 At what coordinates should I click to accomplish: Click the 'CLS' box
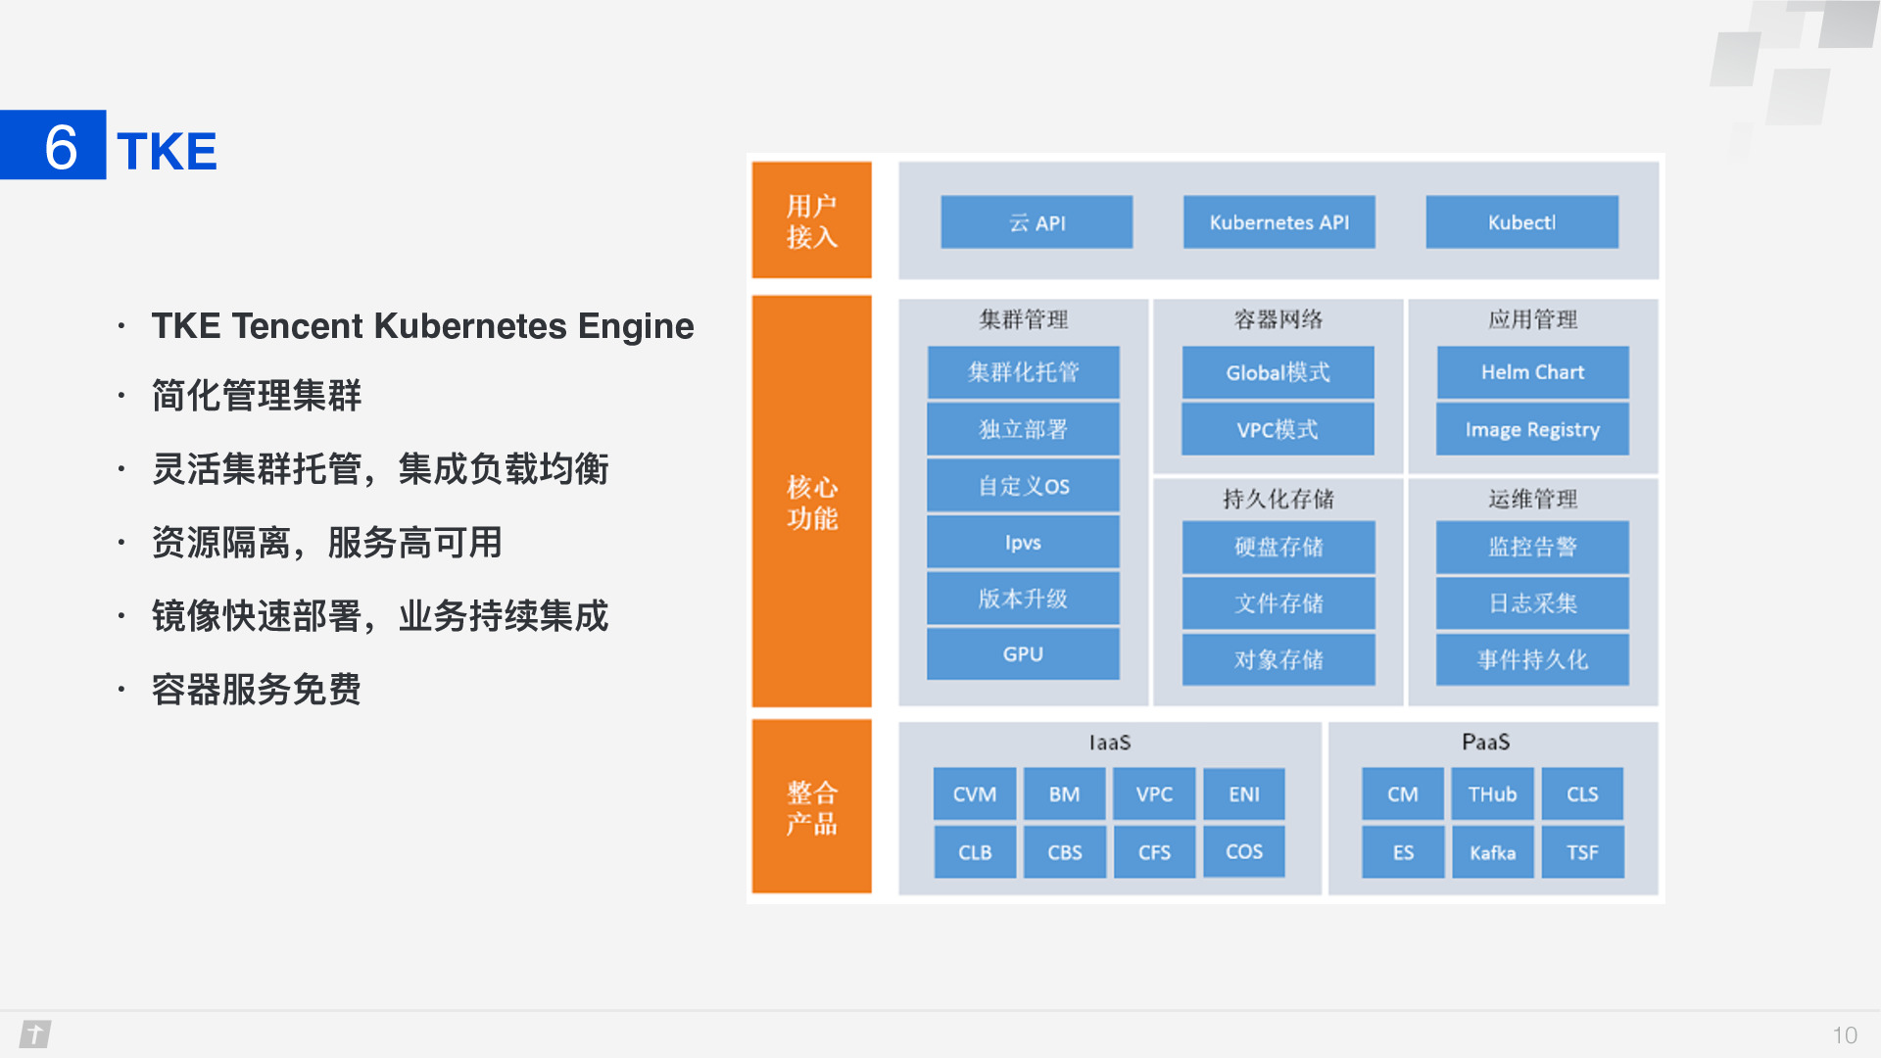(x=1582, y=794)
